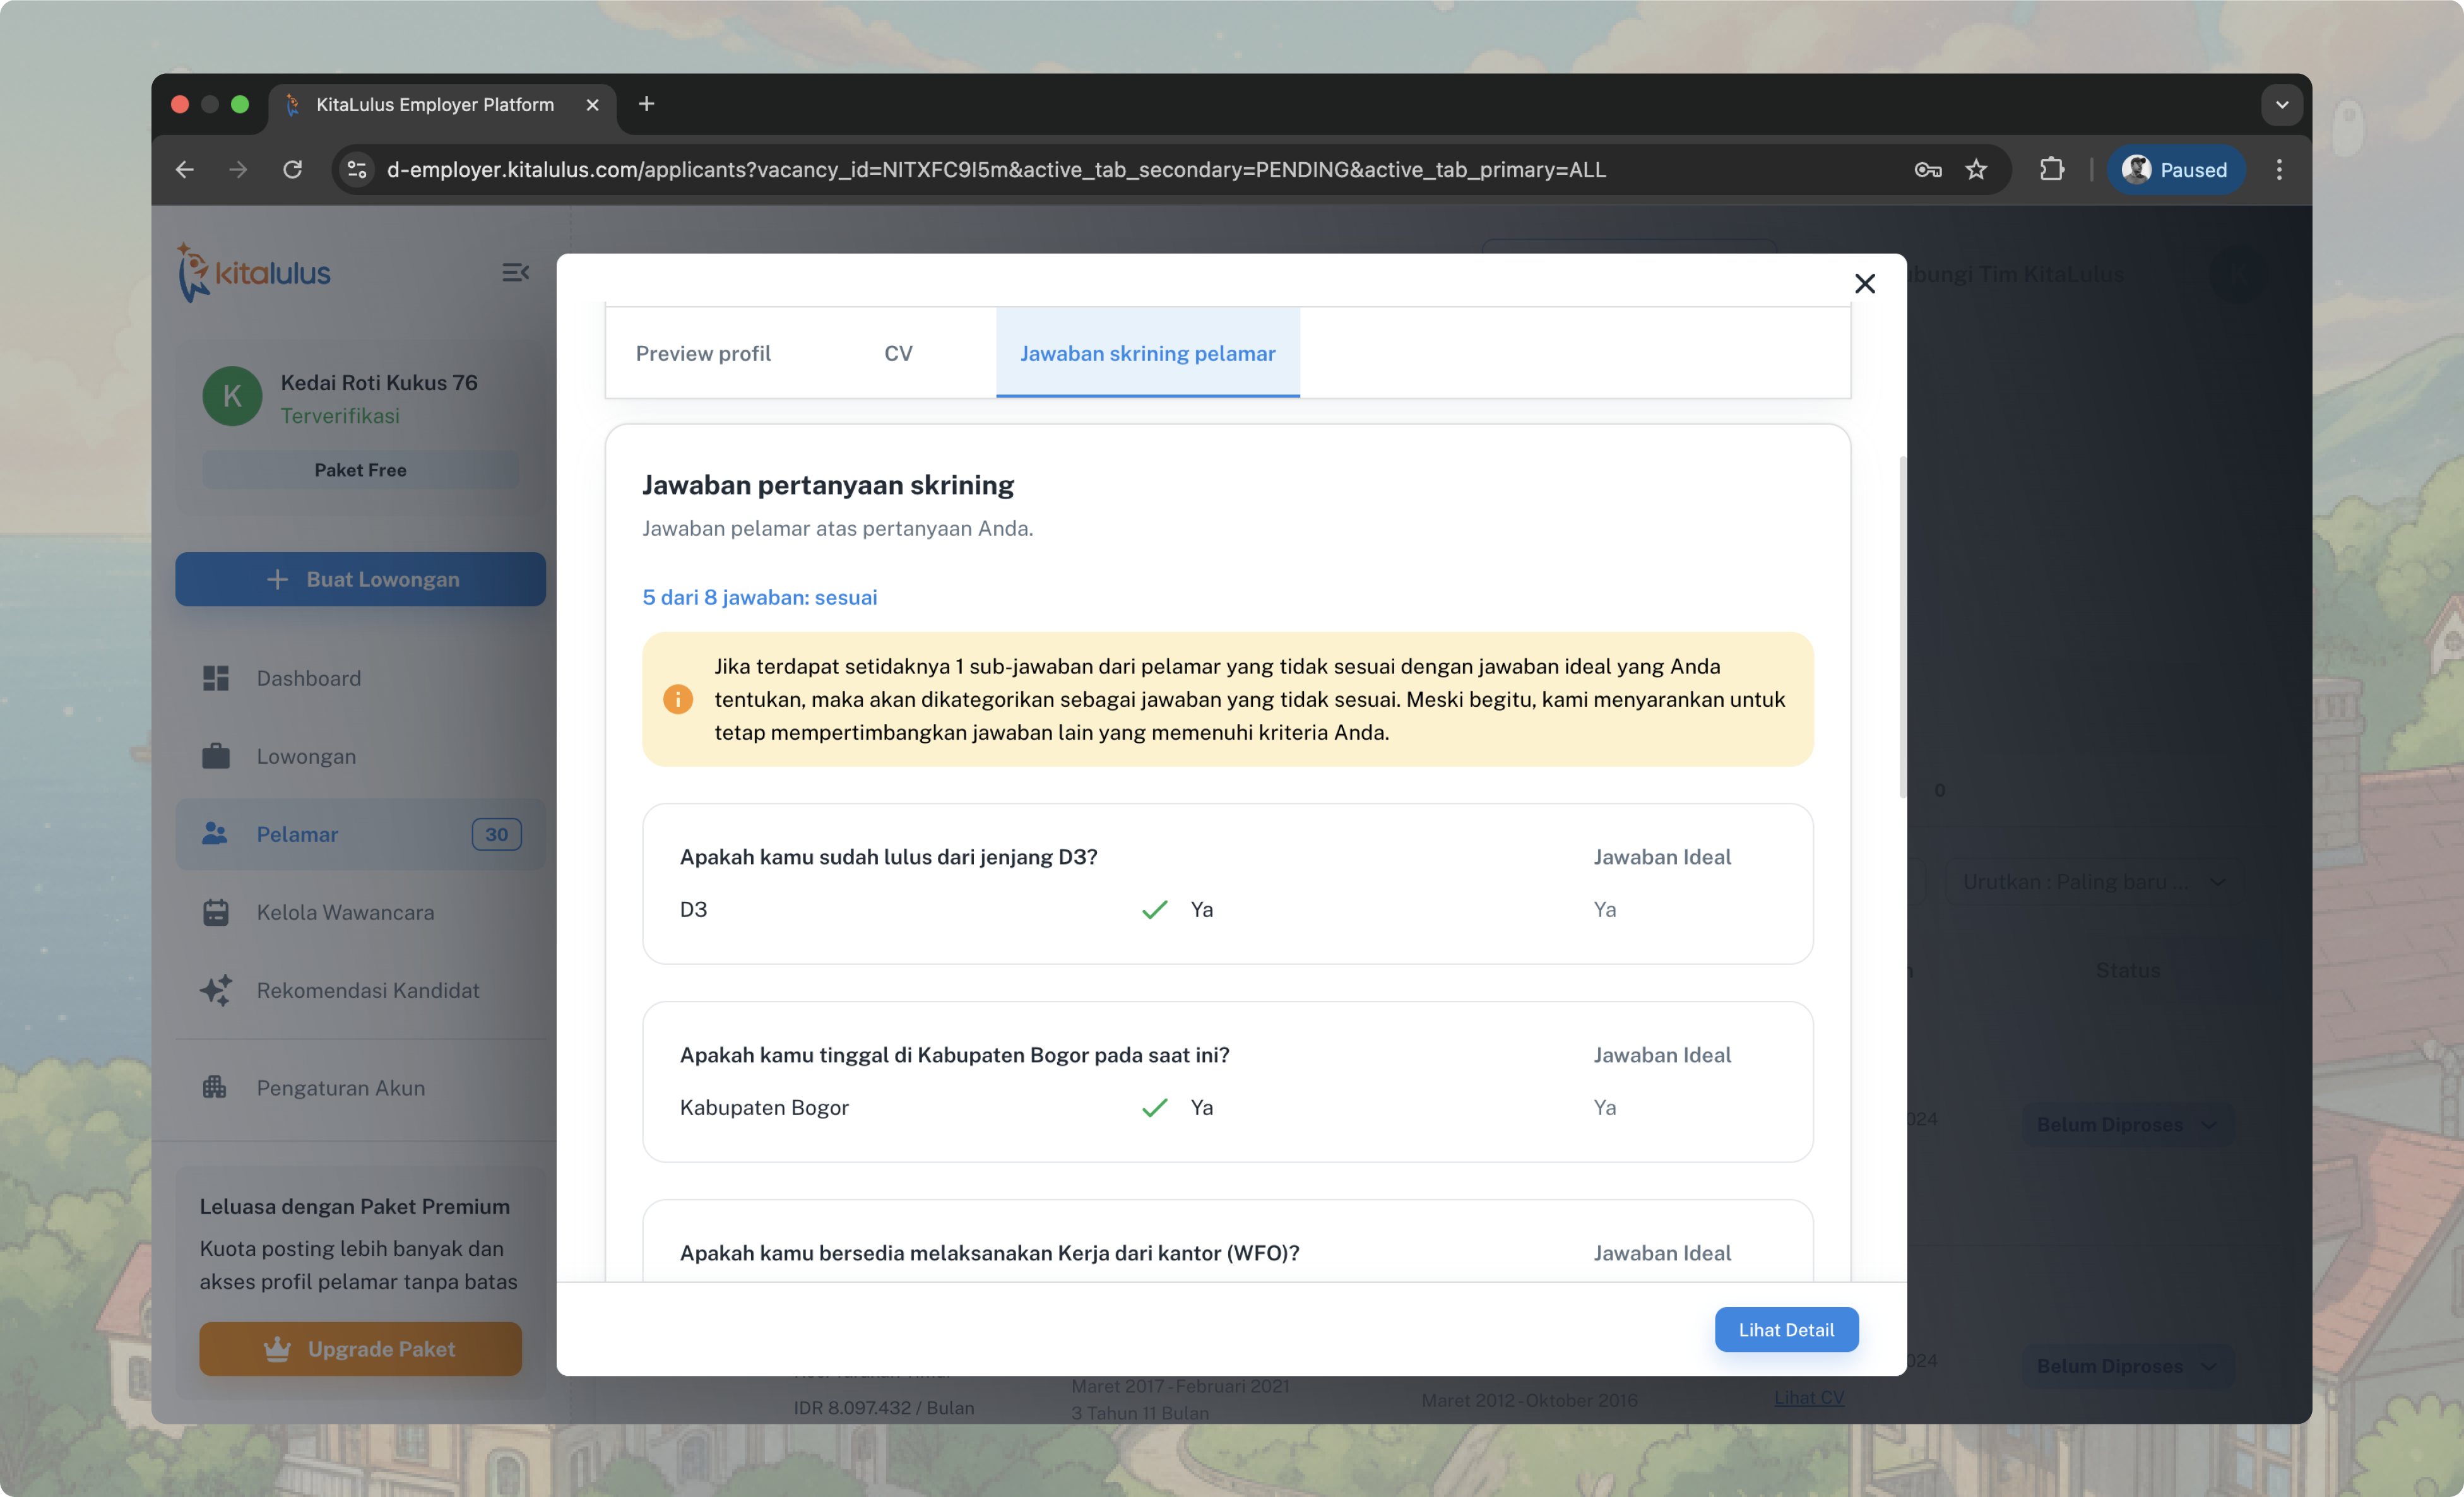Click the Kelola Wawancara calendar icon

(216, 912)
